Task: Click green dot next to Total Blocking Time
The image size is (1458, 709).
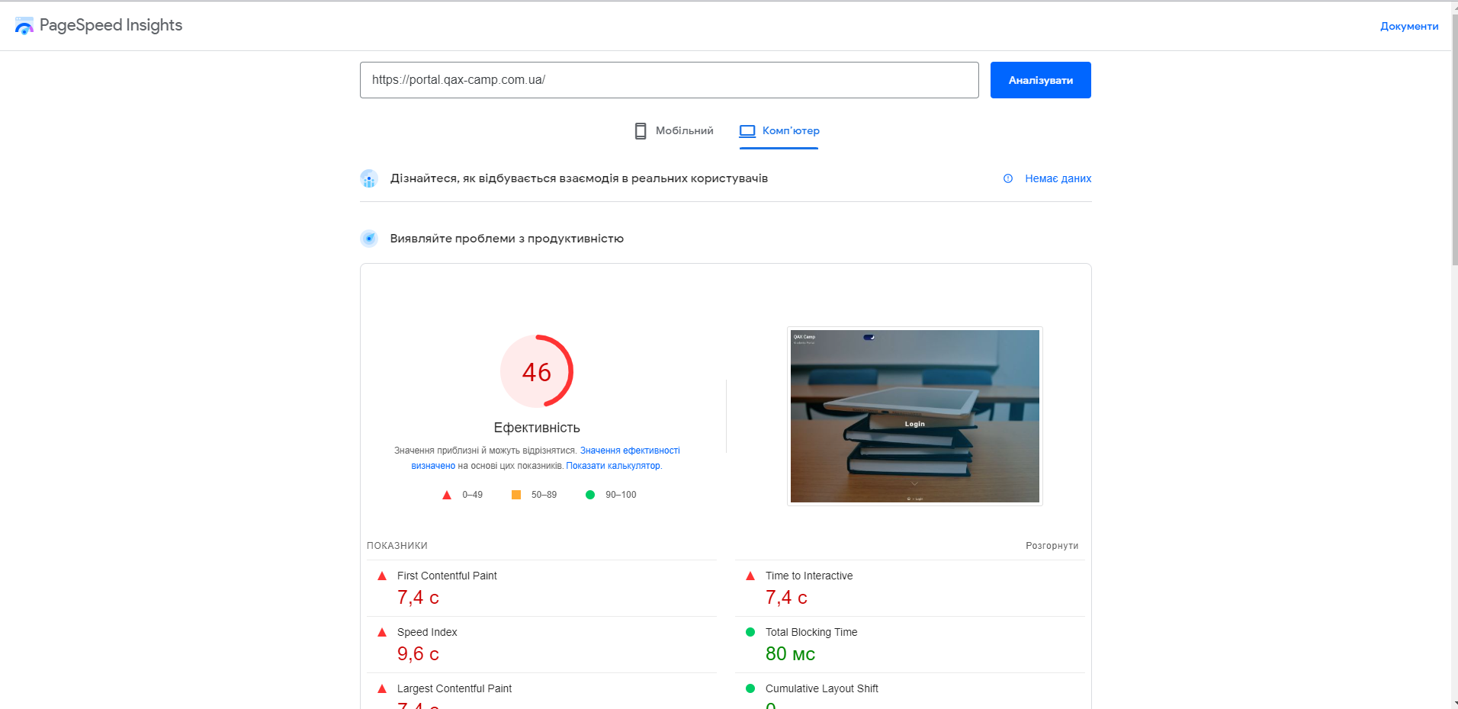Action: [750, 632]
